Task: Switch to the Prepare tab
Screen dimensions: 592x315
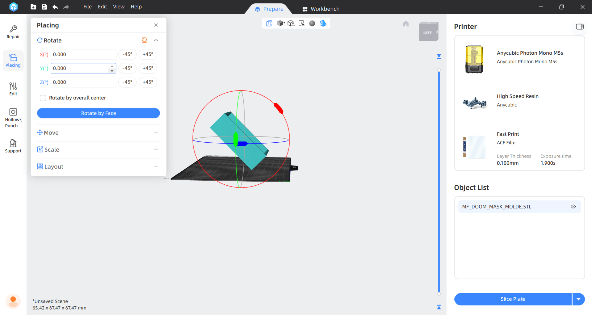Action: (x=269, y=9)
